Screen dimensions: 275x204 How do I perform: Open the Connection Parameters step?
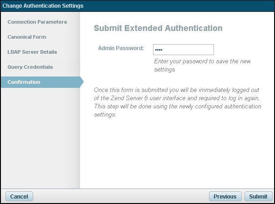coord(37,22)
